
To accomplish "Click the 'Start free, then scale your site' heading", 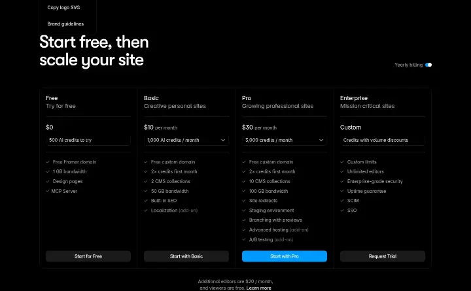I will [x=94, y=51].
